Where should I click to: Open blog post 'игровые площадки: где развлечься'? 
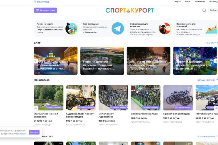point(195,61)
